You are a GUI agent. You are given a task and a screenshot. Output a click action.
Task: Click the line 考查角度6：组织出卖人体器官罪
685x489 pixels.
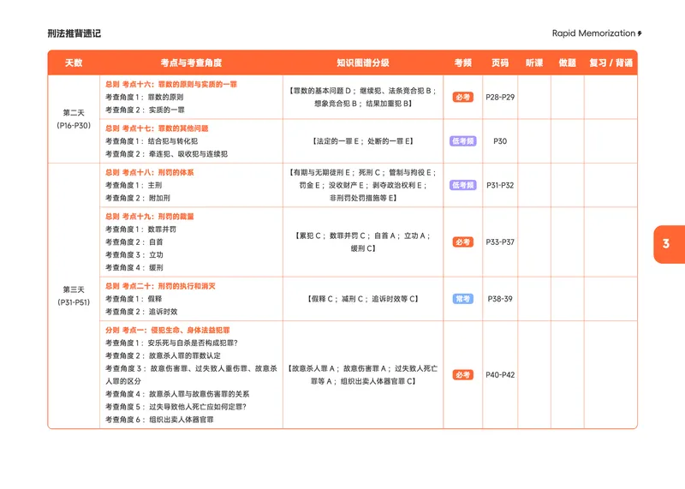pyautogui.click(x=159, y=420)
